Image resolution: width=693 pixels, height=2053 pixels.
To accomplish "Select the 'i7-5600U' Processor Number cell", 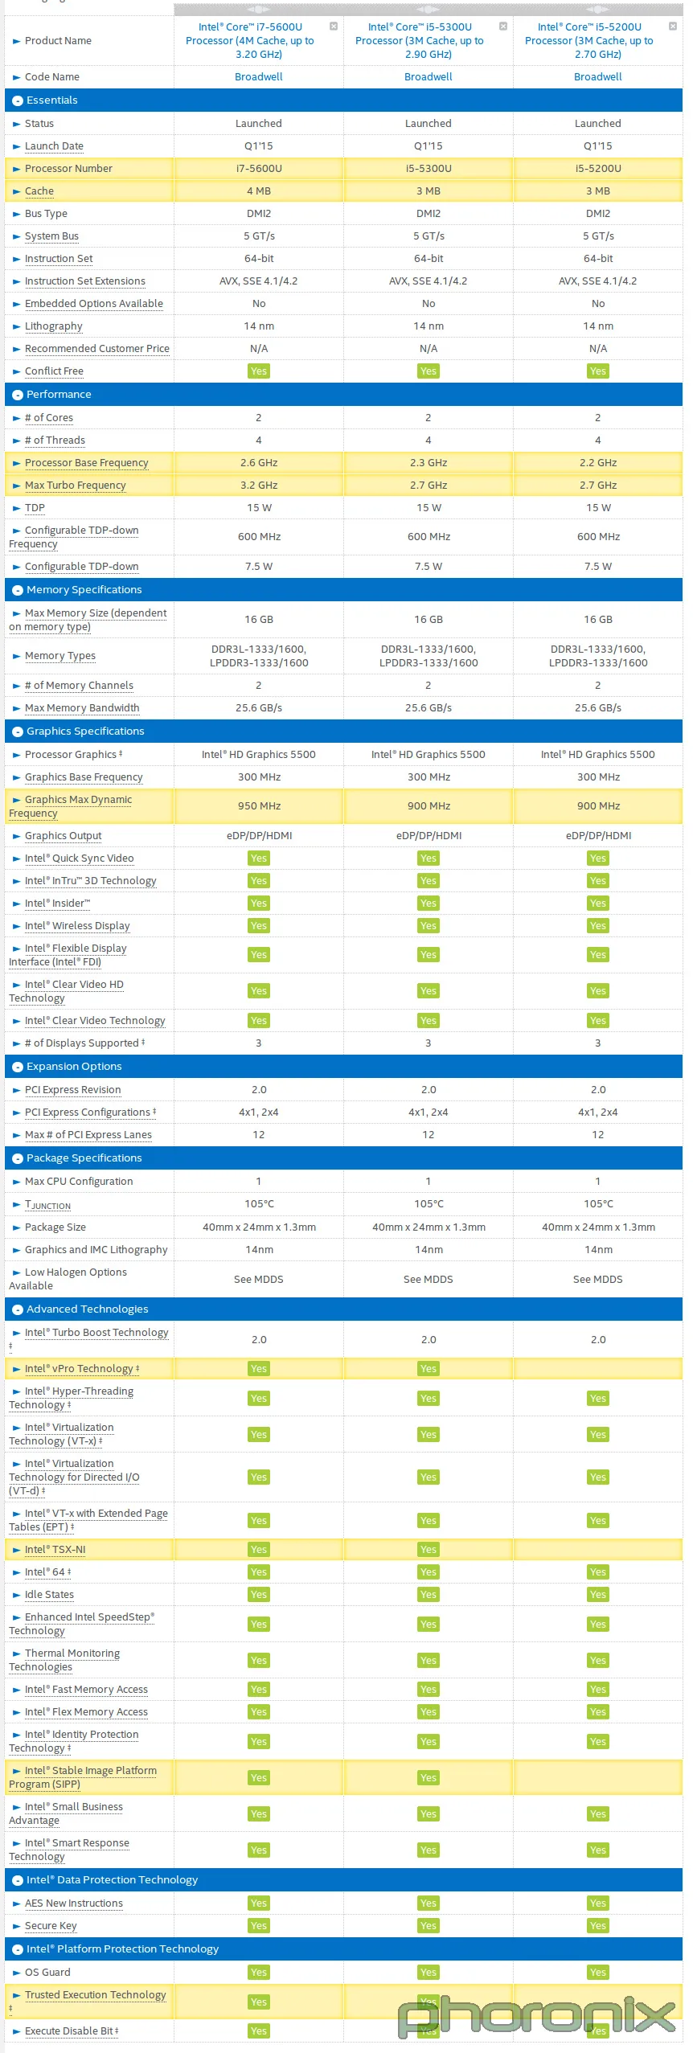I will [x=259, y=169].
